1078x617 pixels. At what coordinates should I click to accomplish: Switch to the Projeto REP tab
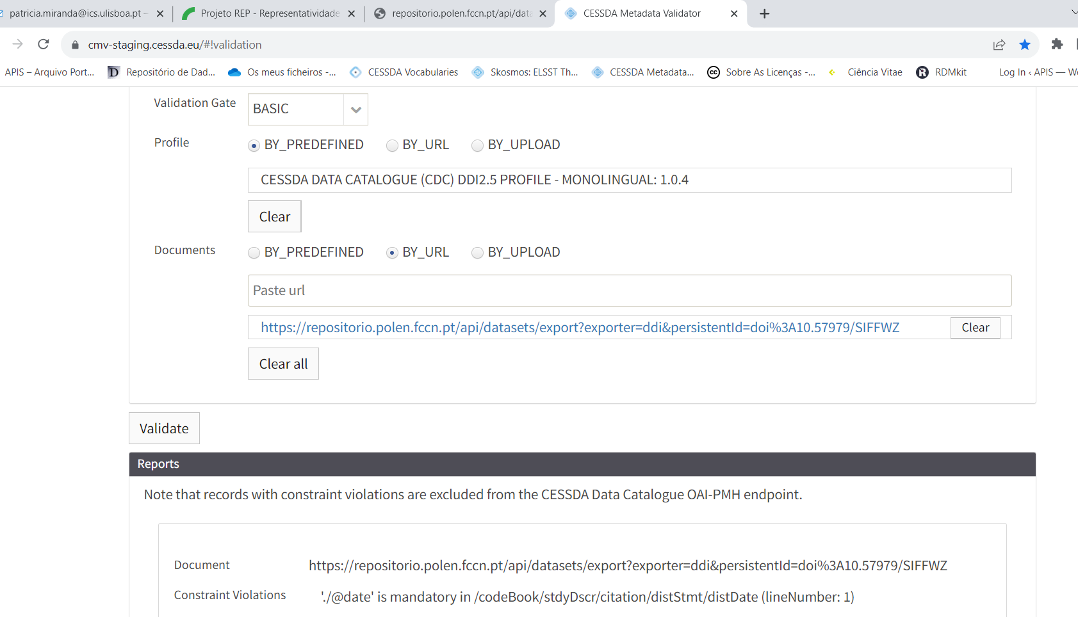[268, 13]
